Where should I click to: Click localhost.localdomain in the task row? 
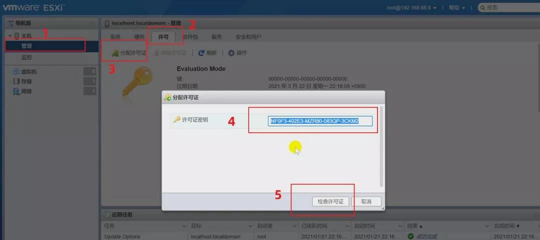point(215,236)
